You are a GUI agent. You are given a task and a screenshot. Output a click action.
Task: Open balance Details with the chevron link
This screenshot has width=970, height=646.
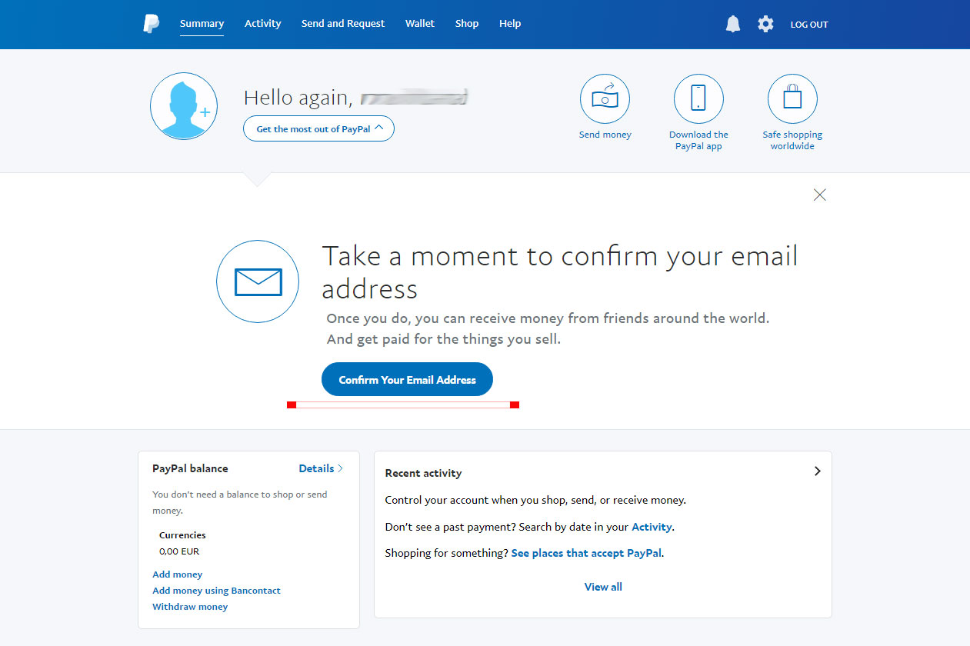(320, 468)
